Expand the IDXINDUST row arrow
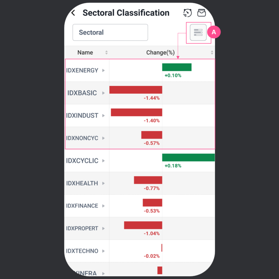Viewport: 279px width, 279px height. pos(104,116)
